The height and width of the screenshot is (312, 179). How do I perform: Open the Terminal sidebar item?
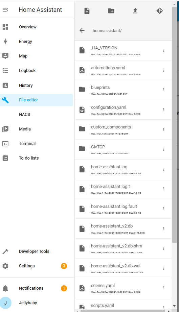coord(37,143)
